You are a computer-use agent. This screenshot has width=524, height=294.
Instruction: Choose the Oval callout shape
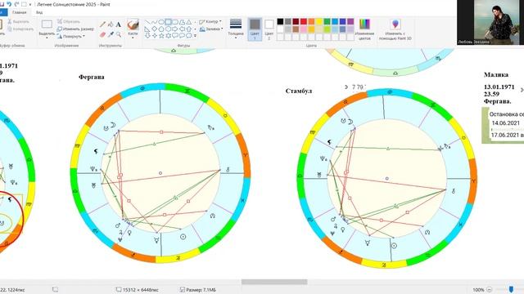(182, 36)
